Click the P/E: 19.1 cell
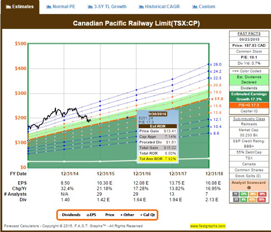This screenshot has width=271, height=232. coord(249,57)
